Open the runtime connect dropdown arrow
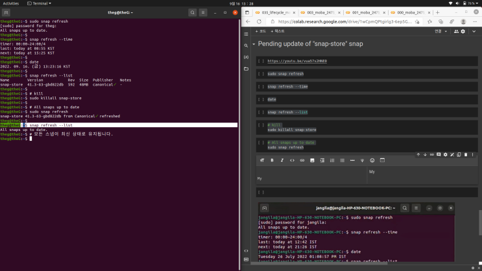 click(x=447, y=30)
